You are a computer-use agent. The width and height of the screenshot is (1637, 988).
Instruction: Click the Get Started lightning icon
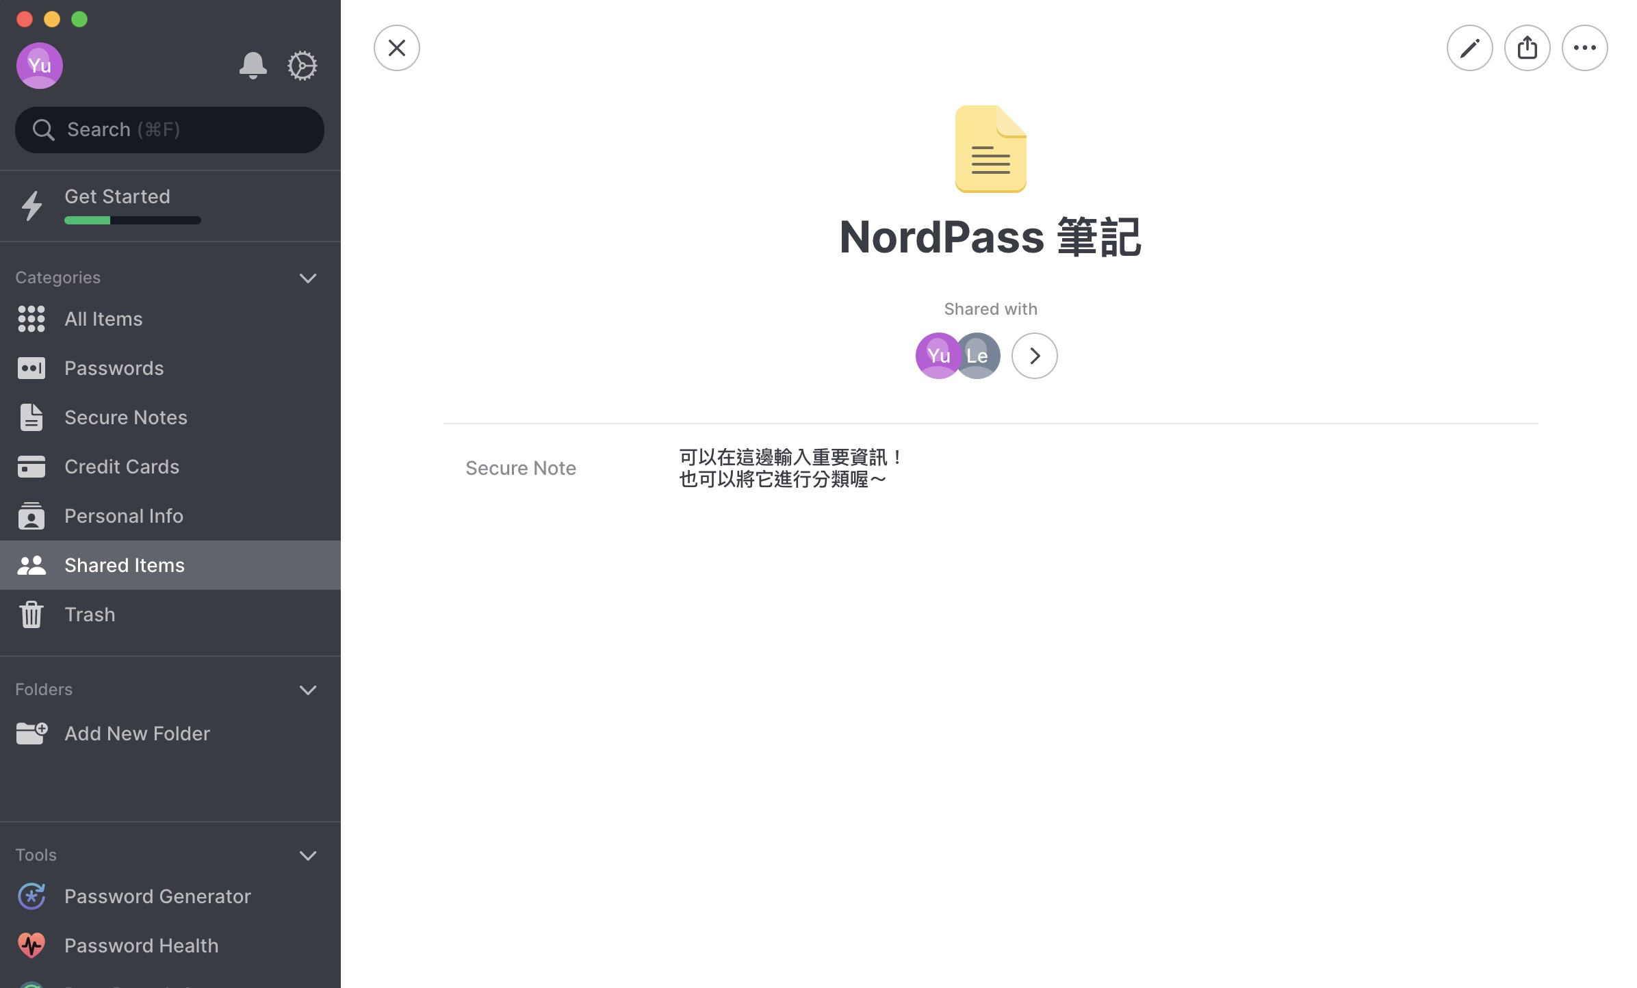[x=31, y=206]
